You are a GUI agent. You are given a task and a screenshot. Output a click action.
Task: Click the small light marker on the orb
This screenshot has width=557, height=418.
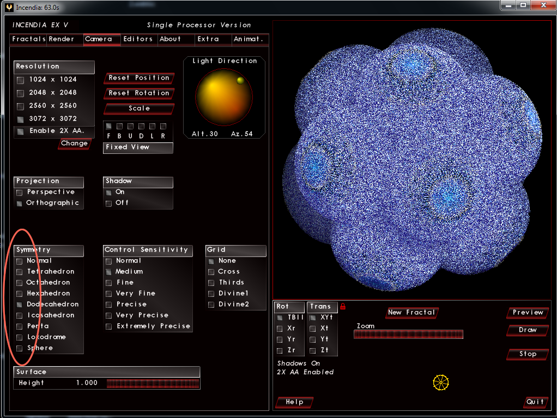pos(240,80)
